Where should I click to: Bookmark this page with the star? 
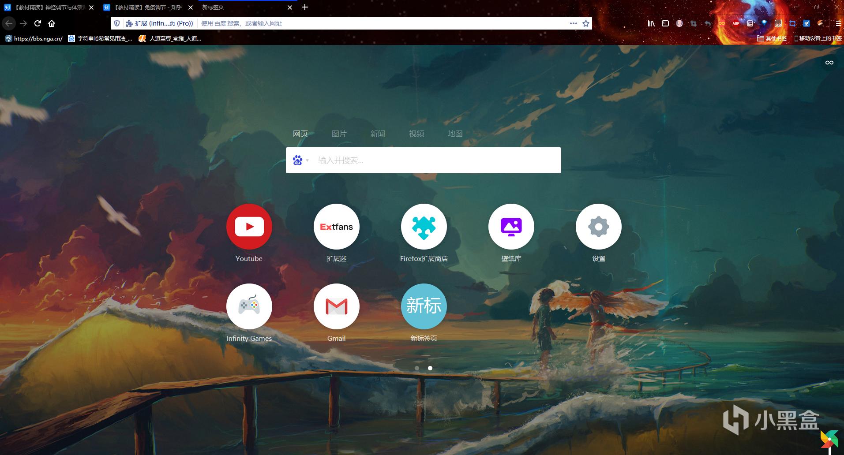pos(586,23)
